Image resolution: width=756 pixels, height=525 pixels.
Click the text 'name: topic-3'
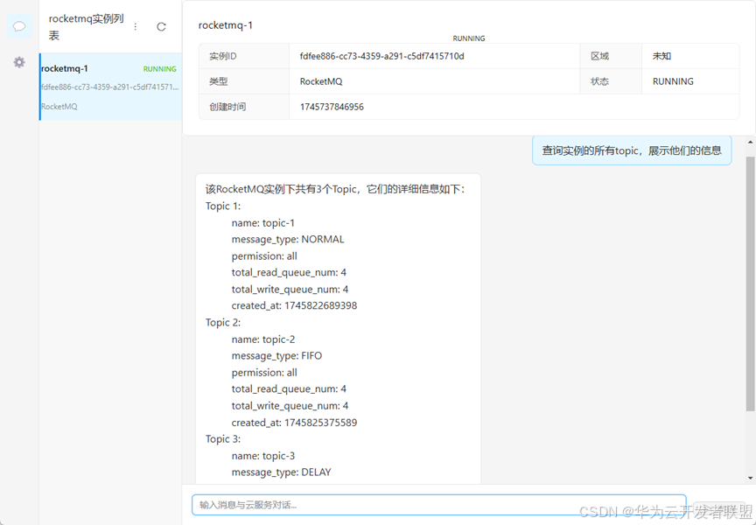[263, 456]
